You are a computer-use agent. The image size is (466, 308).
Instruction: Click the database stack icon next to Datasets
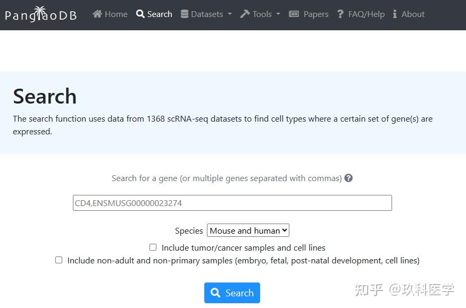[185, 14]
